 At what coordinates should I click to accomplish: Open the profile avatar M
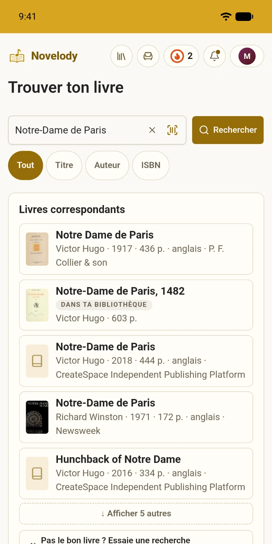pyautogui.click(x=247, y=56)
